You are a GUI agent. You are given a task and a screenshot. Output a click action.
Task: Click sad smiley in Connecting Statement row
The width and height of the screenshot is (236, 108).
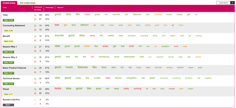click(35, 30)
